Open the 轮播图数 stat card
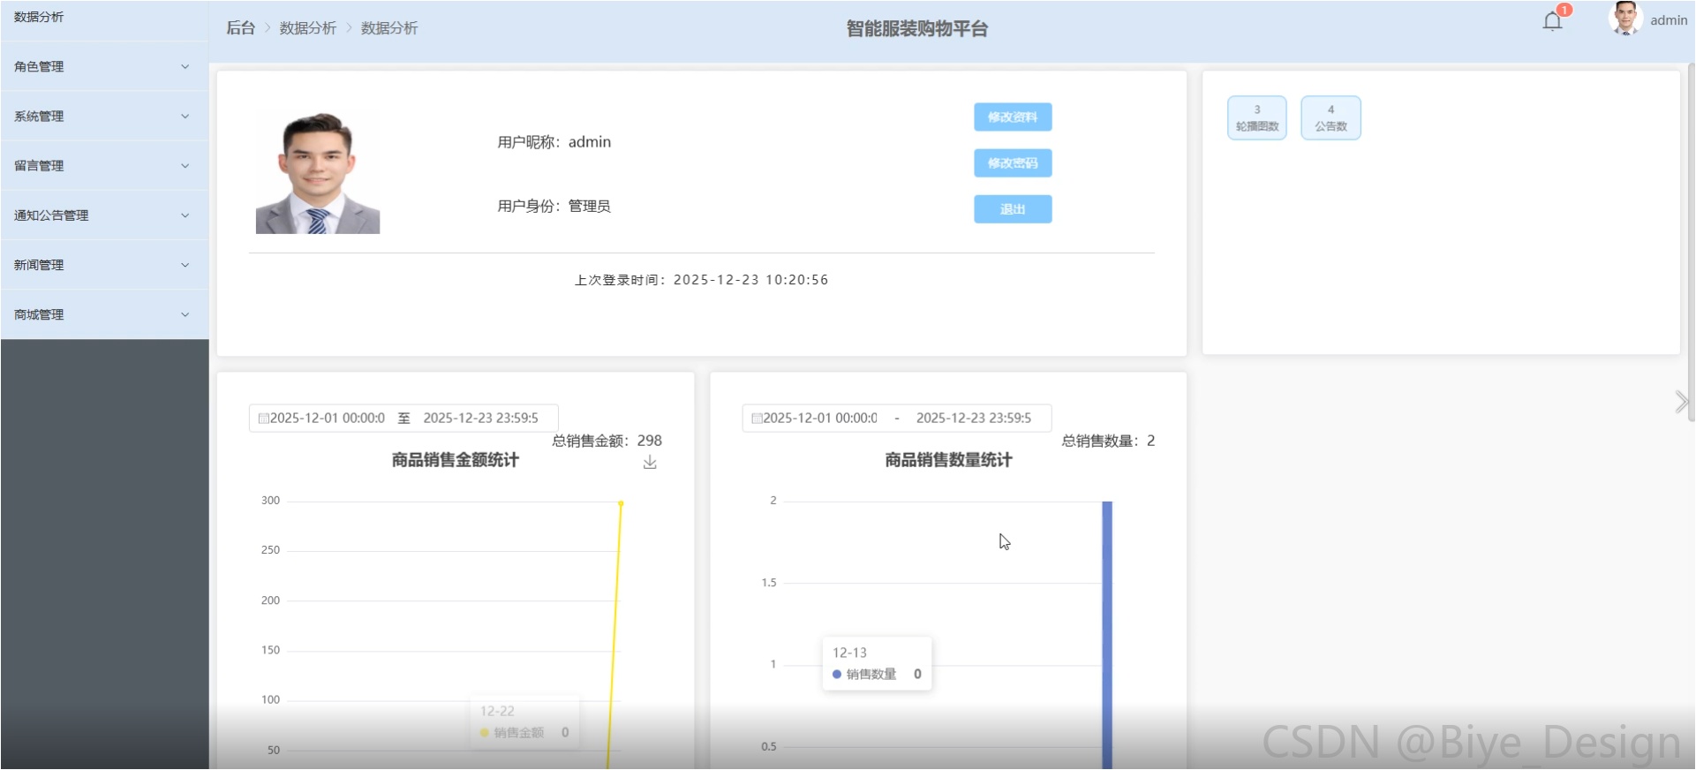1696x770 pixels. click(1257, 117)
